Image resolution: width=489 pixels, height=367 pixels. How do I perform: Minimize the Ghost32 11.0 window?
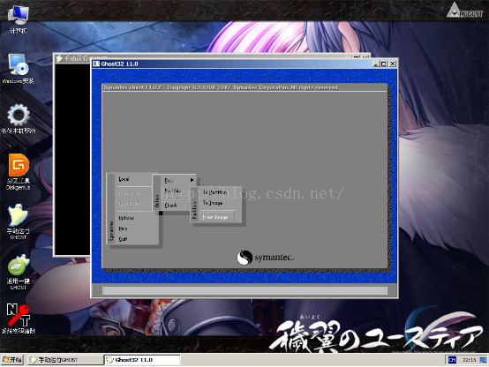tap(376, 64)
